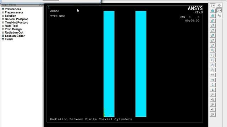Pan the model right
This screenshot has height=127, width=227.
point(212,80)
